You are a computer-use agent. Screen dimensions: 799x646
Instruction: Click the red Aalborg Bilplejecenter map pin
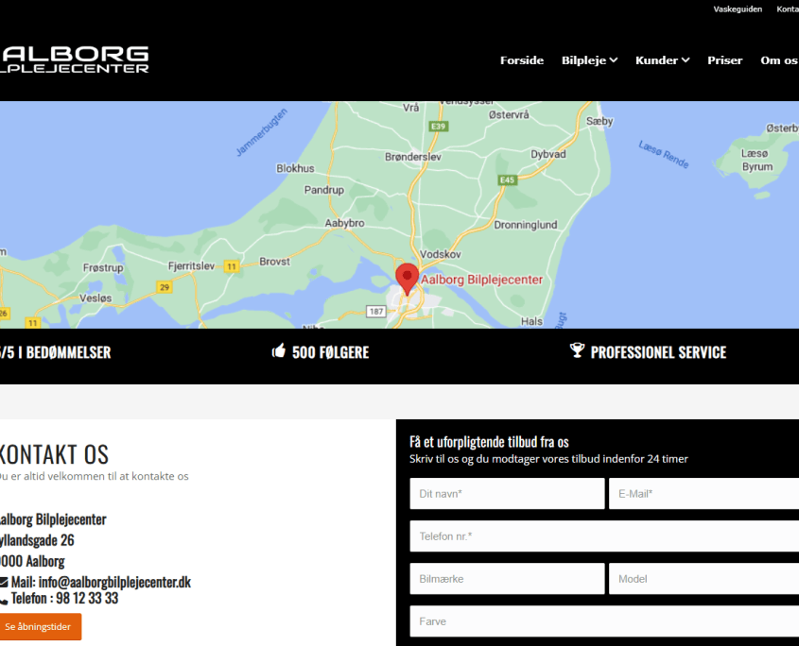point(408,279)
